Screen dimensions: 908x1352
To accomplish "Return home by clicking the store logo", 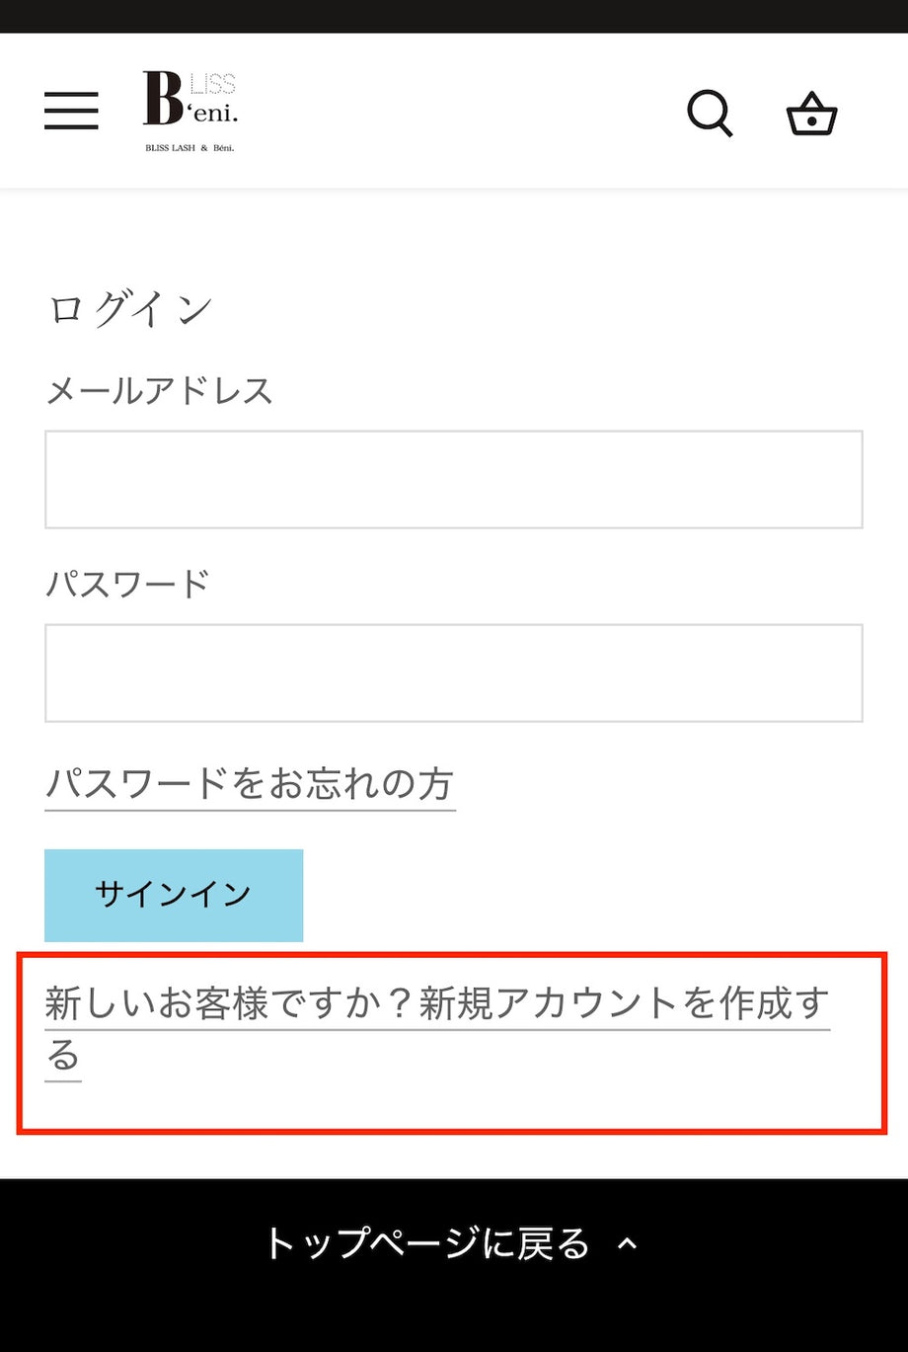I will [189, 109].
